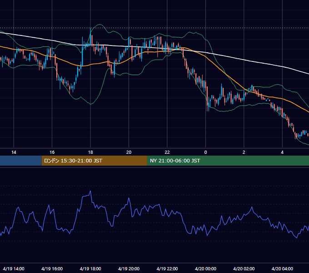Click the oscillator peak near 18:00
The height and width of the screenshot is (273, 309).
pyautogui.click(x=90, y=191)
